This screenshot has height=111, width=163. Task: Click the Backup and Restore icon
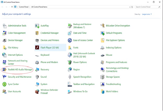[70, 26]
